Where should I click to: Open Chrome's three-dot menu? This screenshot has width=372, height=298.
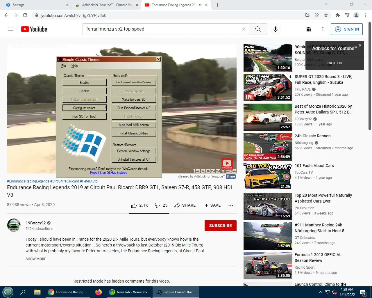pyautogui.click(x=366, y=15)
